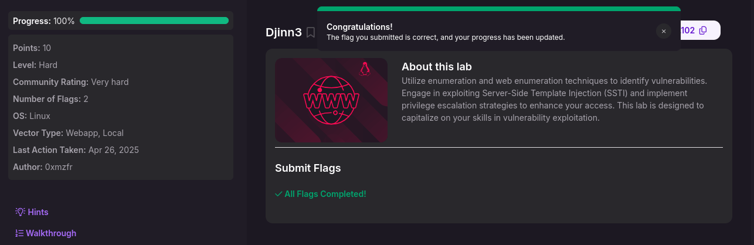Click the WWW globe lab graphic
Image resolution: width=754 pixels, height=245 pixels.
coord(331,100)
